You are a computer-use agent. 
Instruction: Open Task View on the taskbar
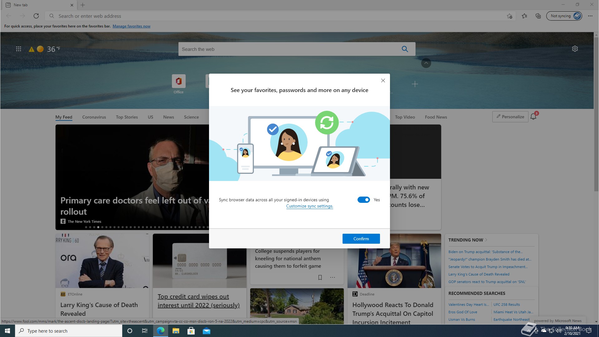pos(145,331)
